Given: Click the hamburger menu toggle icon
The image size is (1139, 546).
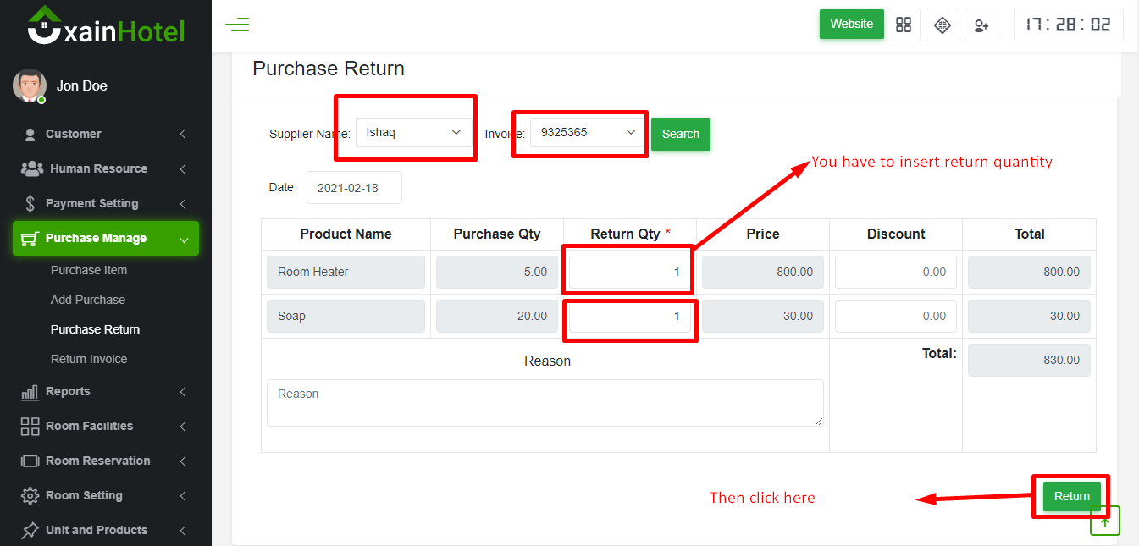Looking at the screenshot, I should click(237, 25).
